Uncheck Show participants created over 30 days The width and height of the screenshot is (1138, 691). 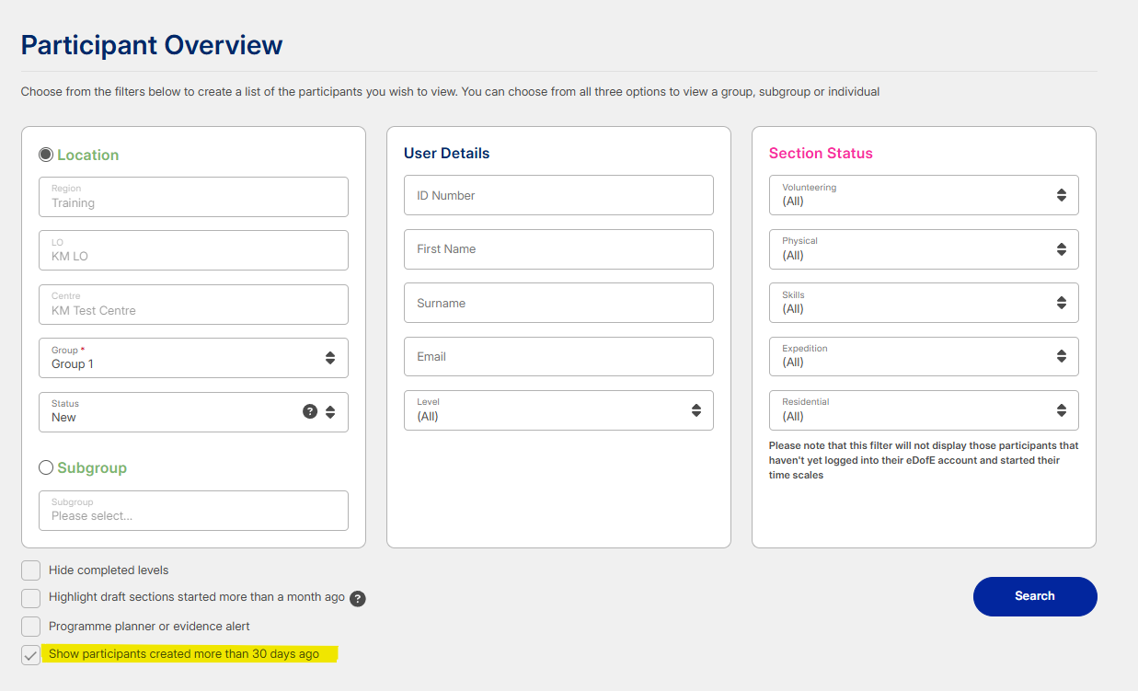click(31, 655)
